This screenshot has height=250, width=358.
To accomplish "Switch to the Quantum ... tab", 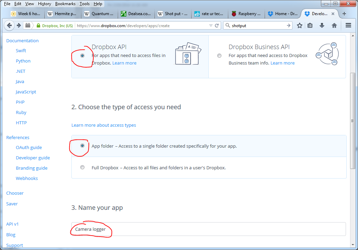I will [99, 14].
